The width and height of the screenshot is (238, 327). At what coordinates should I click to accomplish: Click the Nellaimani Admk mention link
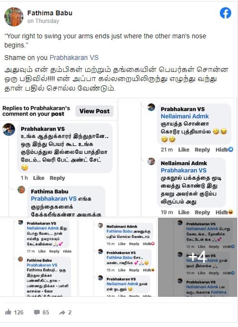pos(185,116)
